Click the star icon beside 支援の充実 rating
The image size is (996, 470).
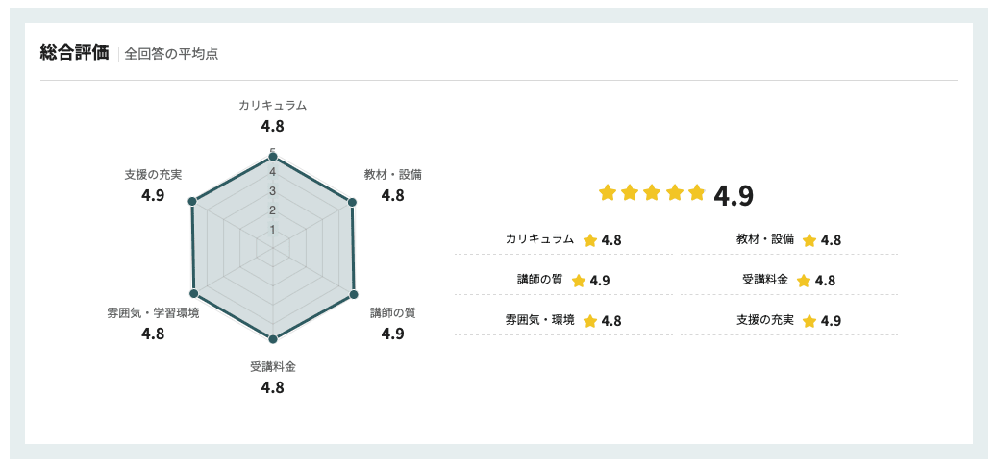tap(809, 321)
